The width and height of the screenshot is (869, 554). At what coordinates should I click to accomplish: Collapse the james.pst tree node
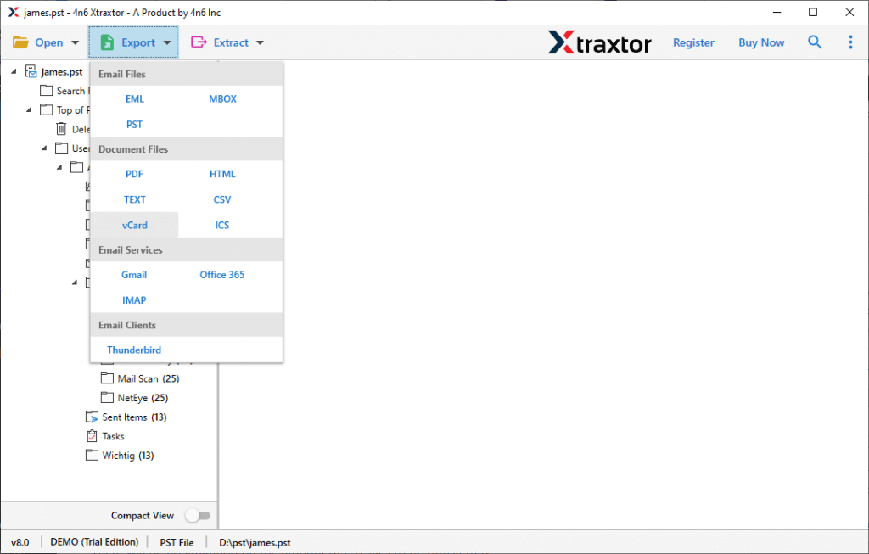click(14, 71)
